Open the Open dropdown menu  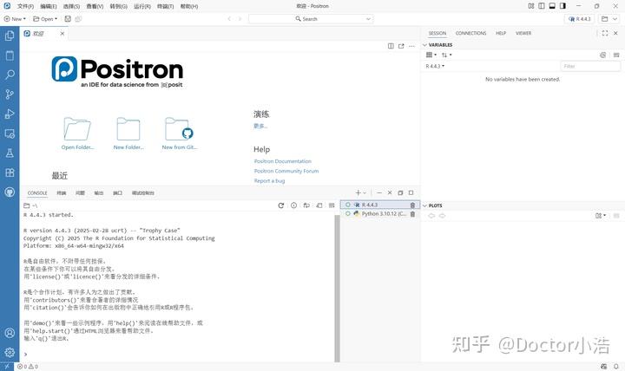[x=45, y=19]
